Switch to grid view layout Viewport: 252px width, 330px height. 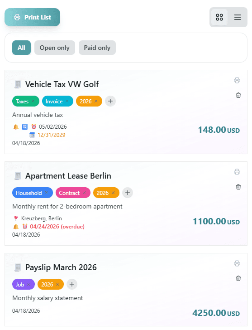pos(219,17)
